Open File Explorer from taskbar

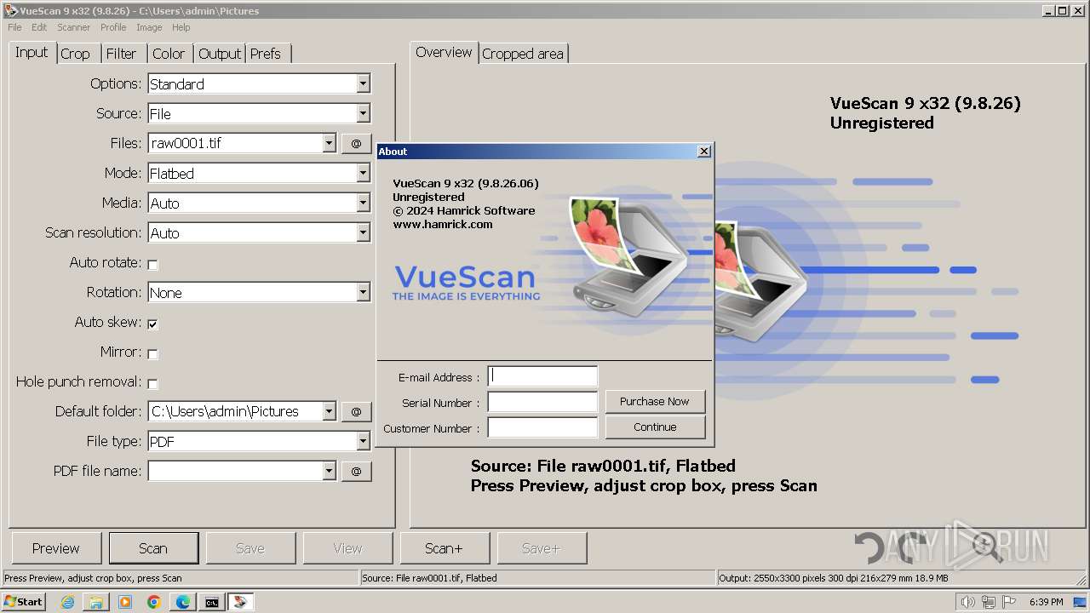(x=96, y=602)
